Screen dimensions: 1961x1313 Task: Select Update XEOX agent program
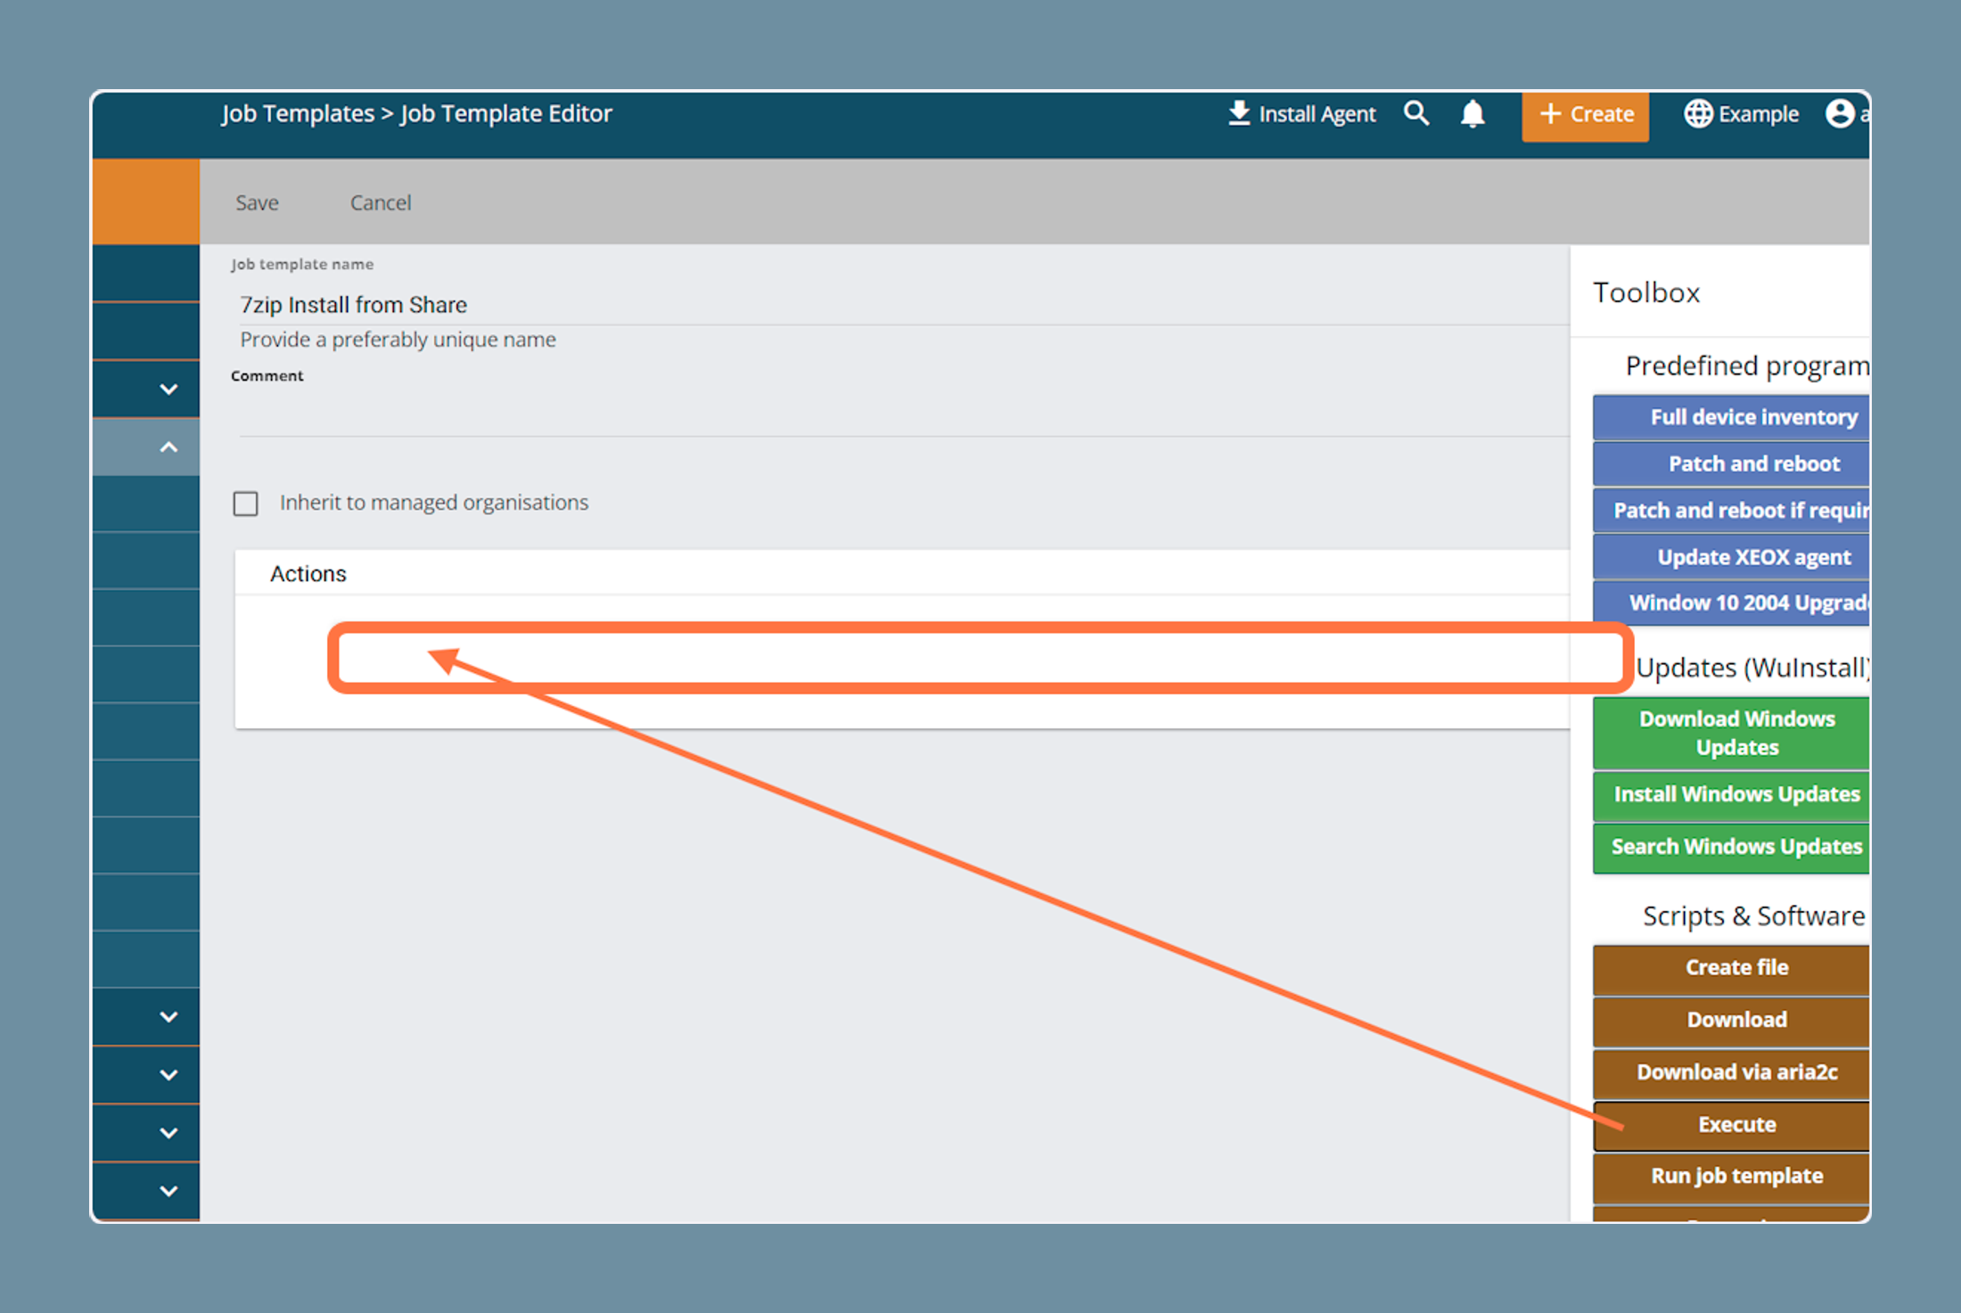(x=1731, y=556)
